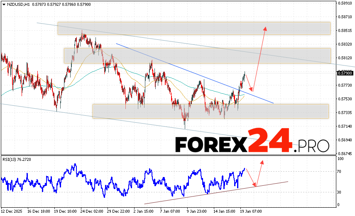Click the 0.58910 price axis label

click(x=345, y=3)
